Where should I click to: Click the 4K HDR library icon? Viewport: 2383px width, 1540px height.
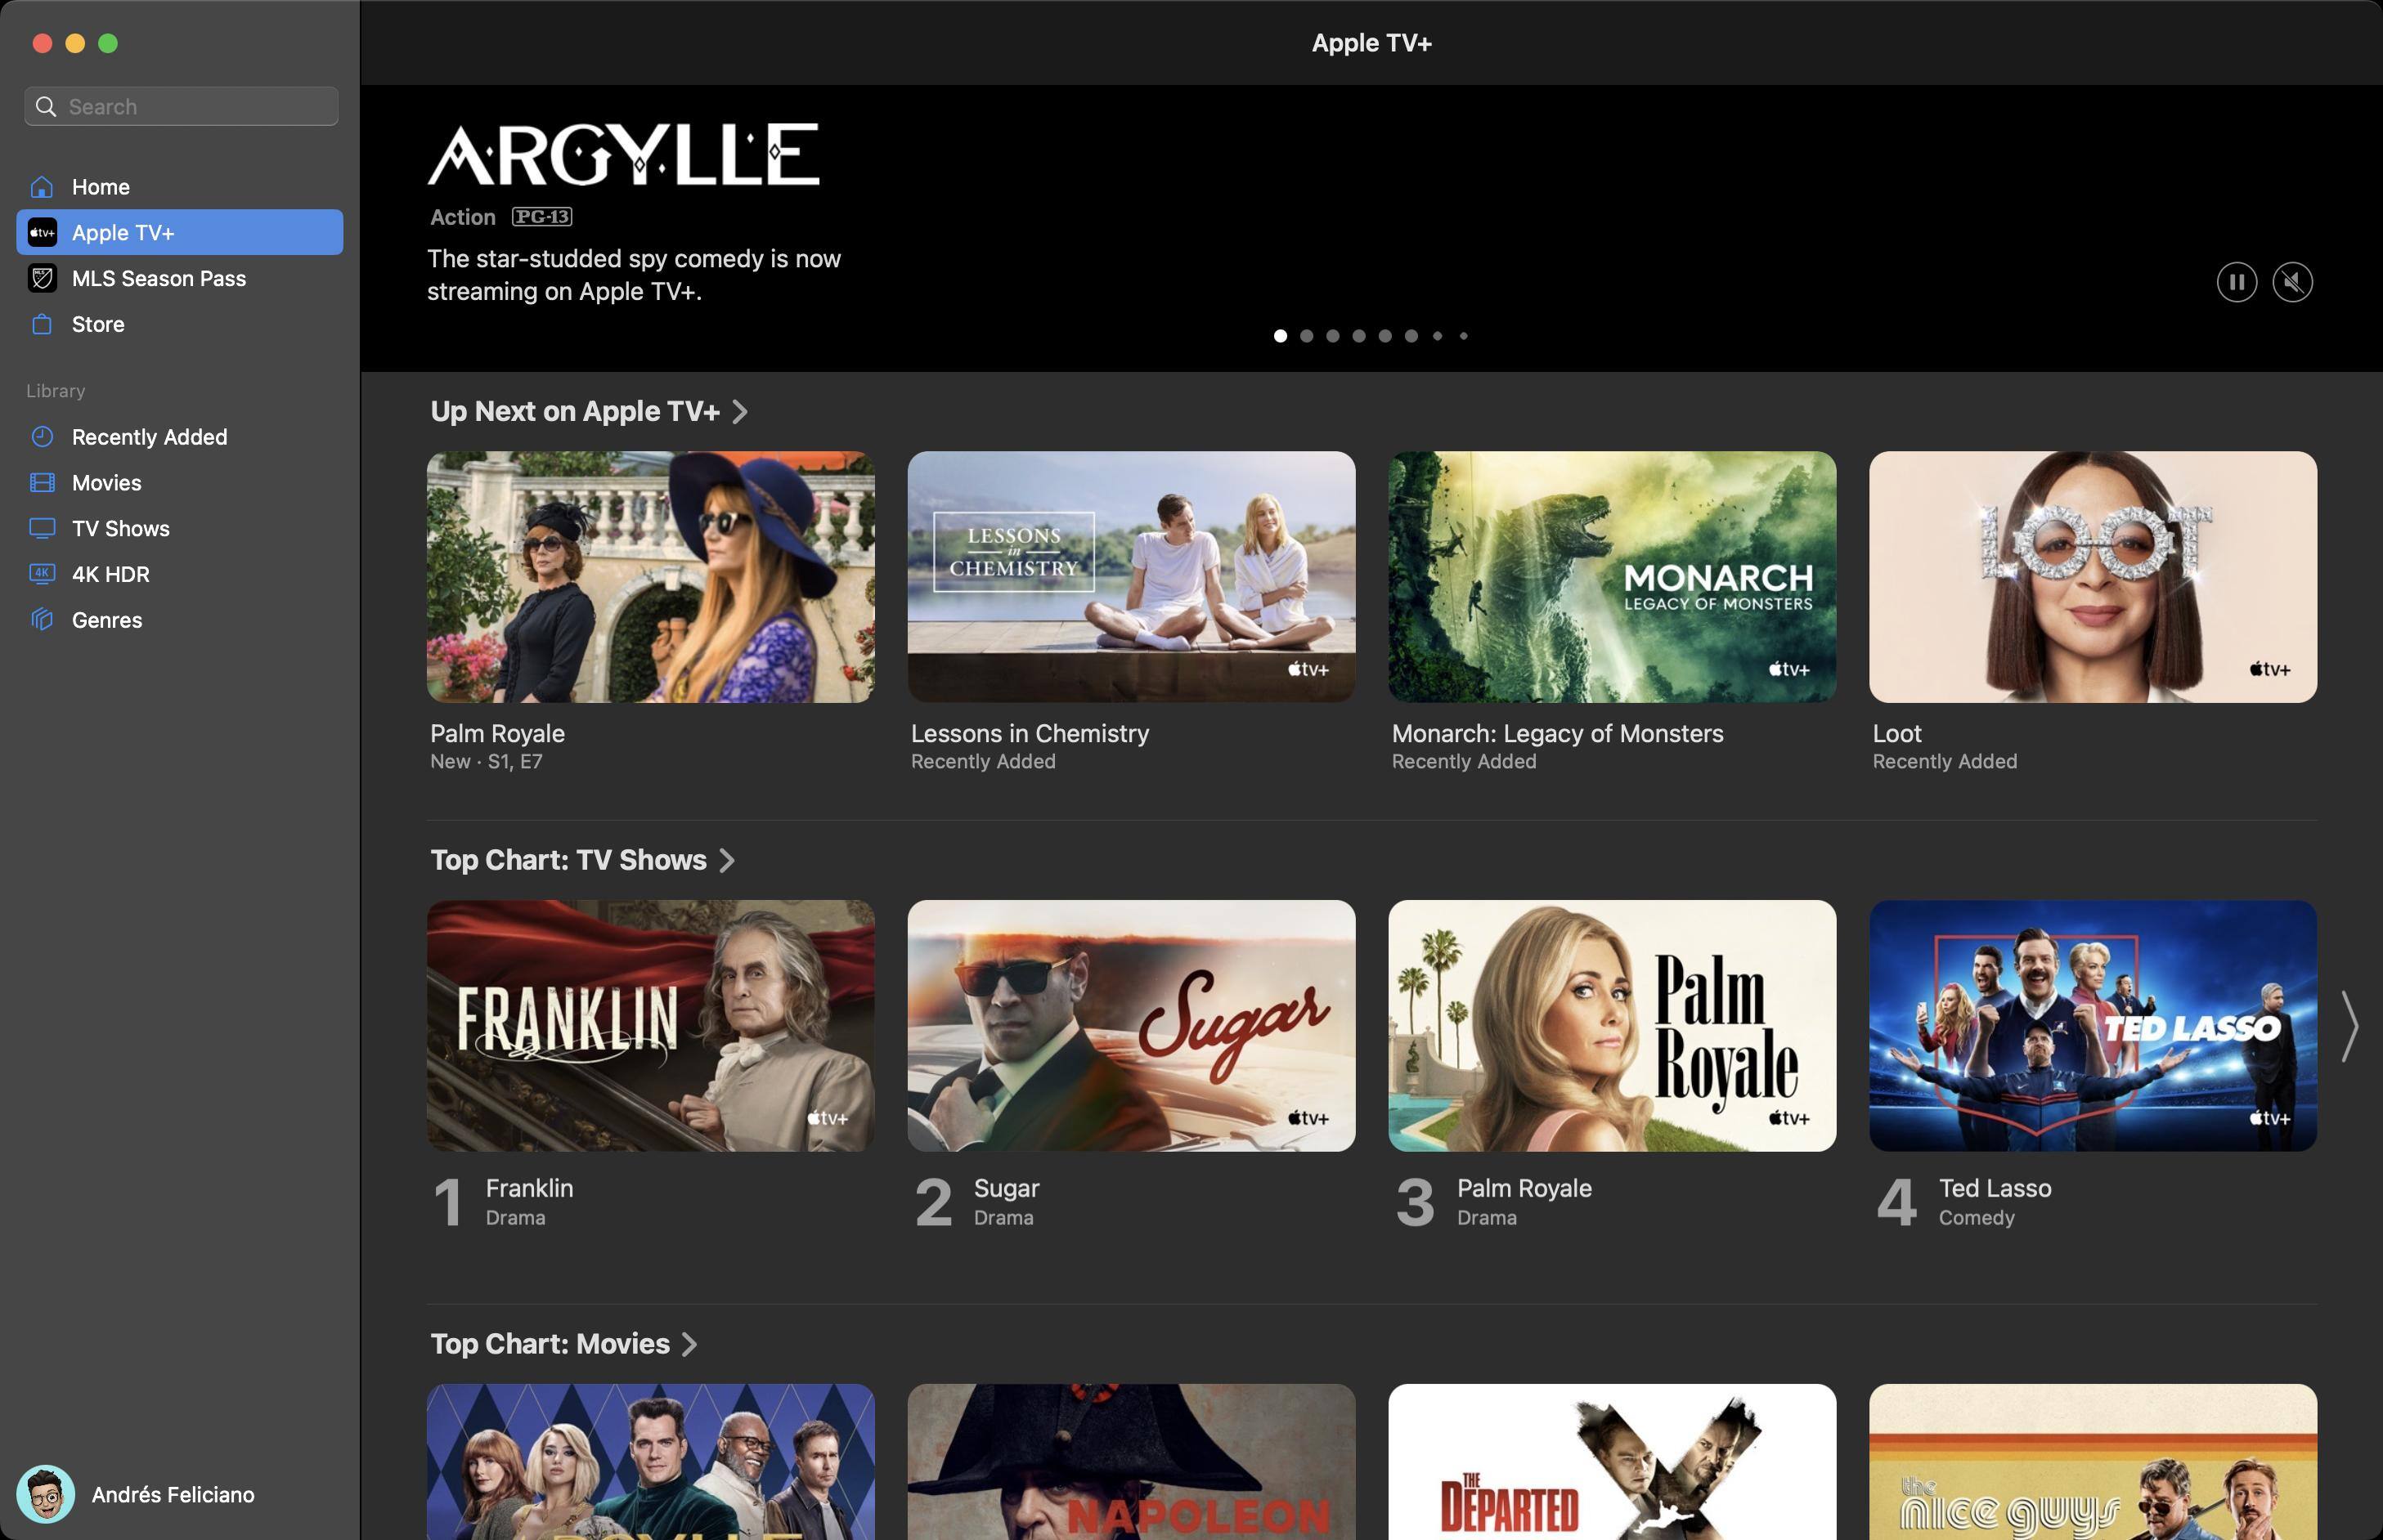pos(42,574)
